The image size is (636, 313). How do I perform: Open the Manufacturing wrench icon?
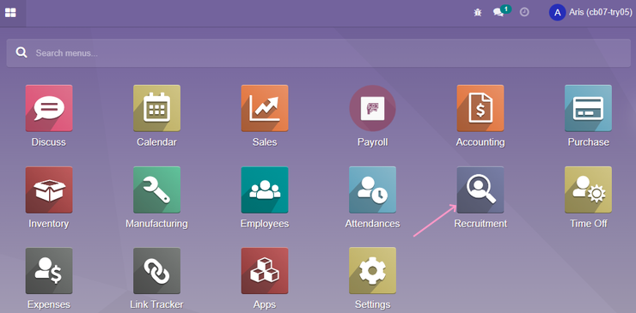pos(156,190)
